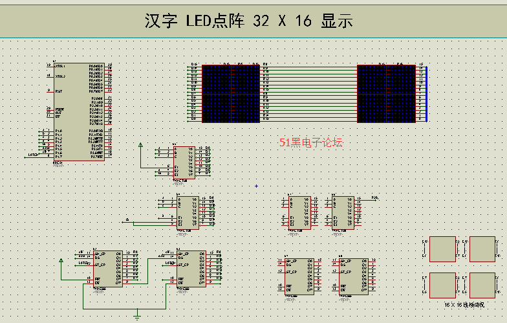Select the unwired 74HC595 nearest the 16 X 16 diagram
This screenshot has height=323, width=507.
coord(353,277)
